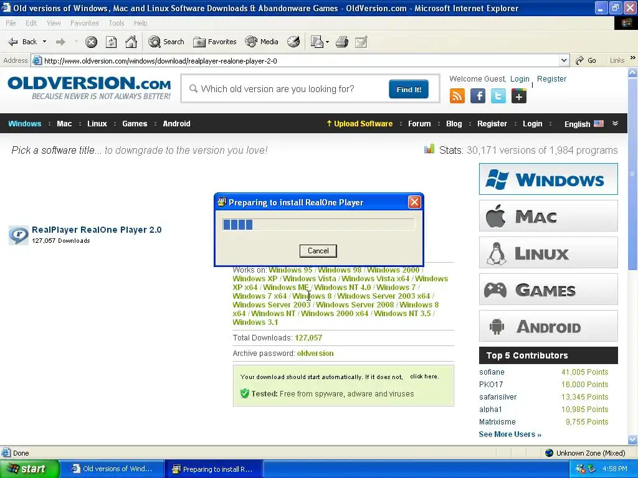Click the install progress bar
This screenshot has height=478, width=638.
coord(318,224)
